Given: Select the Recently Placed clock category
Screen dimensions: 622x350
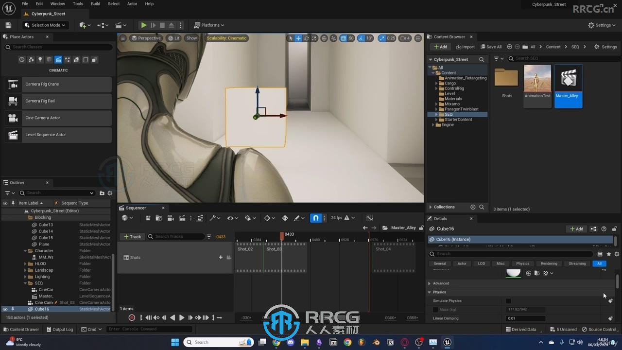Looking at the screenshot, I should 22,60.
